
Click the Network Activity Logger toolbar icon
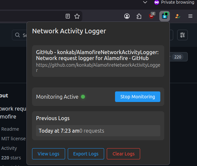(165, 16)
